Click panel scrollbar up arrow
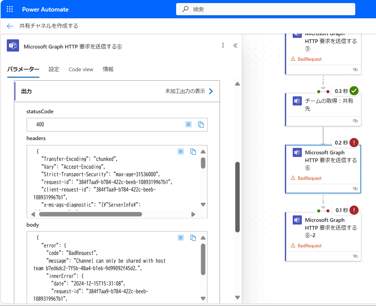Viewport: 376px width, 306px height. click(x=237, y=84)
